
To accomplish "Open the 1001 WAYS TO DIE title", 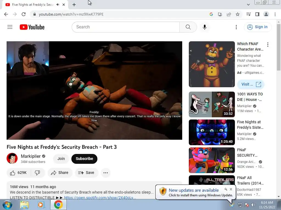I will click(x=250, y=97).
